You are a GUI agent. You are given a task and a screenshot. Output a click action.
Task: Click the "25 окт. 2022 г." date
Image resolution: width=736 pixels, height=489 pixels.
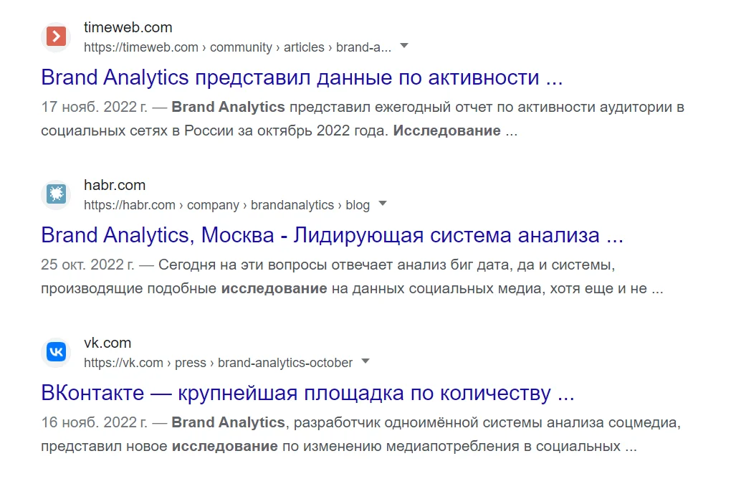87,265
